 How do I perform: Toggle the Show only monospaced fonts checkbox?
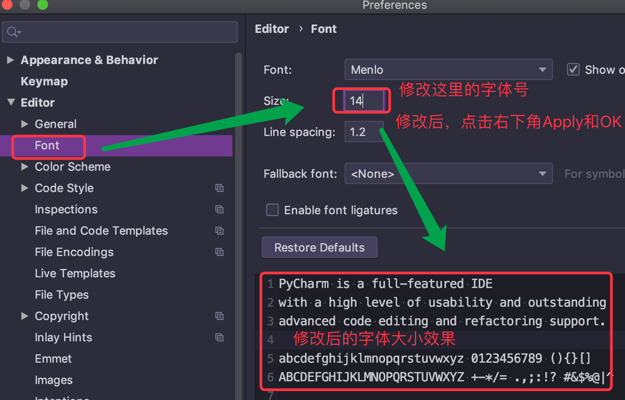point(573,70)
